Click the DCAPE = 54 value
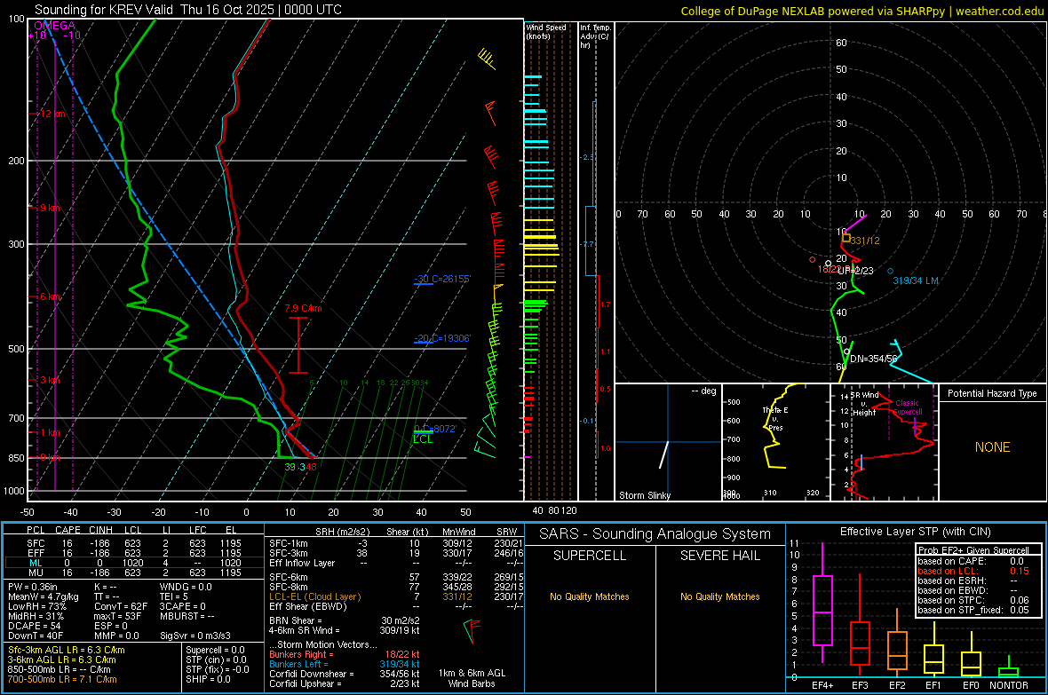The width and height of the screenshot is (1048, 695). pyautogui.click(x=34, y=626)
